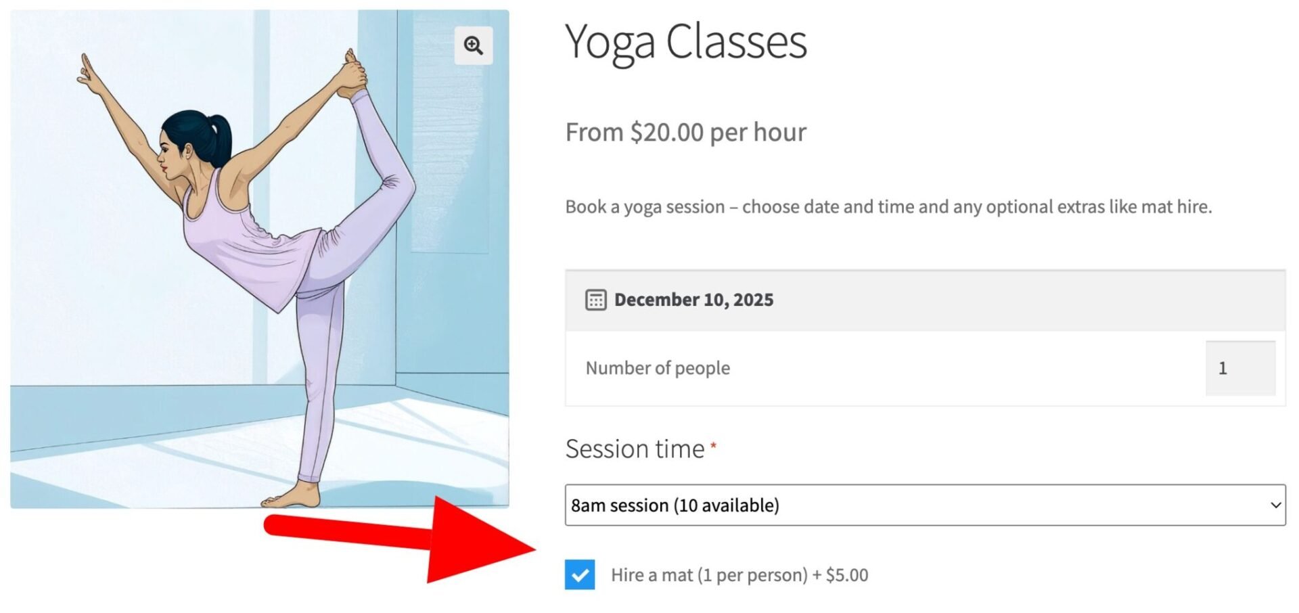Click the December 10, 2025 booking header

pyautogui.click(x=693, y=299)
